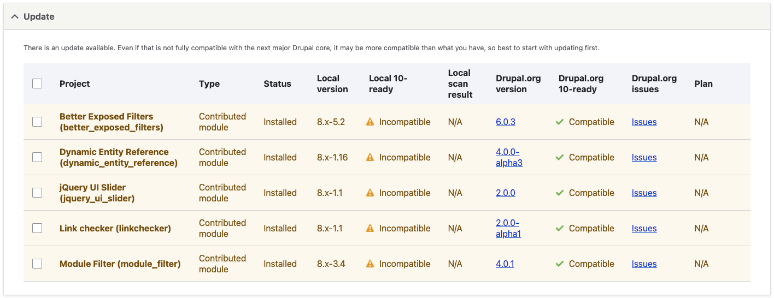Viewport: 774px width, 298px height.
Task: Open Issues link for Module Filter
Action: point(644,264)
